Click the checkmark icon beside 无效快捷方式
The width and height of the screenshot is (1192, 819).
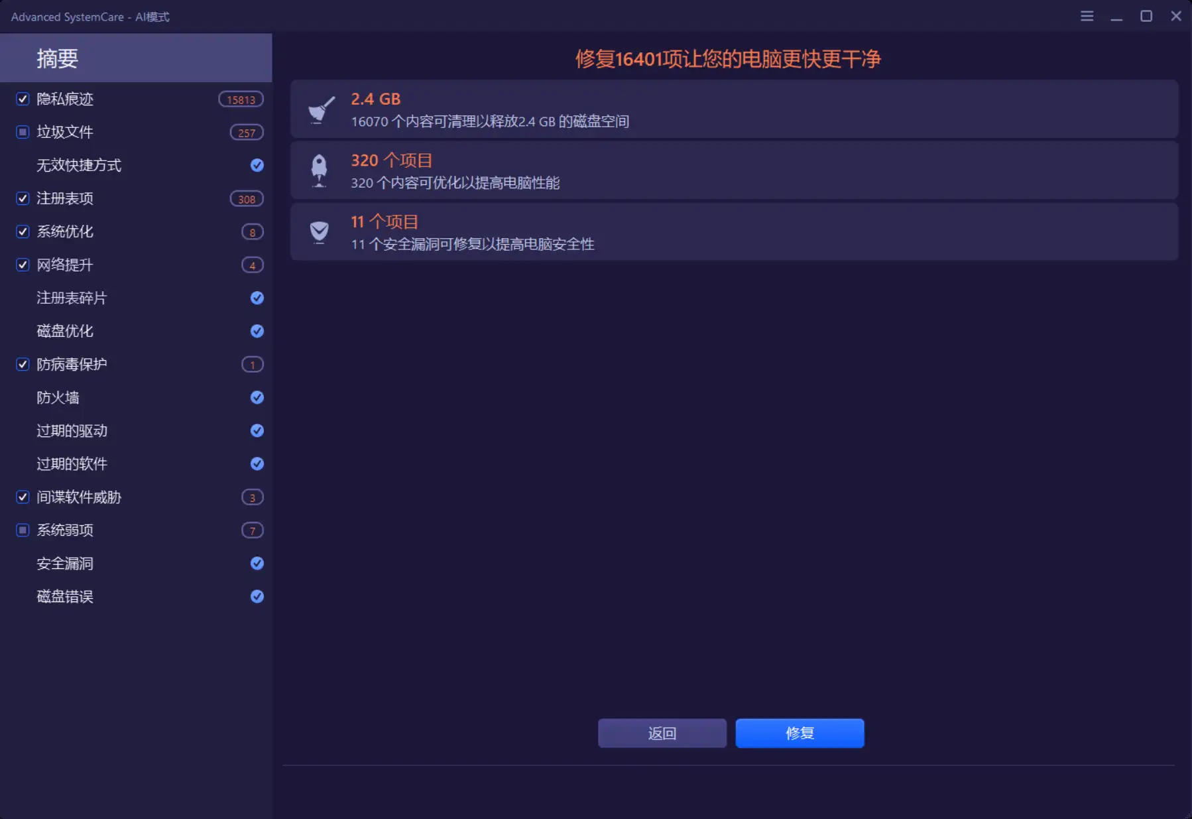(x=257, y=165)
